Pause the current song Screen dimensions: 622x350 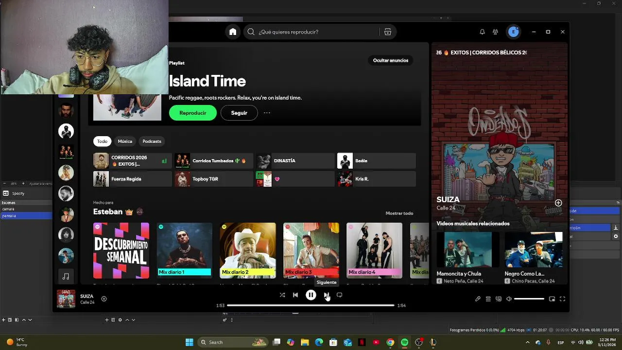coord(311,295)
